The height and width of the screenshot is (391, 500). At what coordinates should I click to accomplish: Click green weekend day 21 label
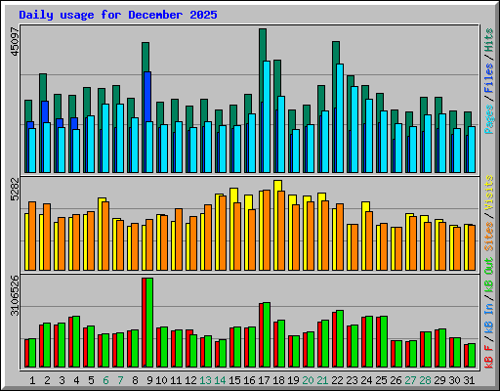[x=322, y=380]
